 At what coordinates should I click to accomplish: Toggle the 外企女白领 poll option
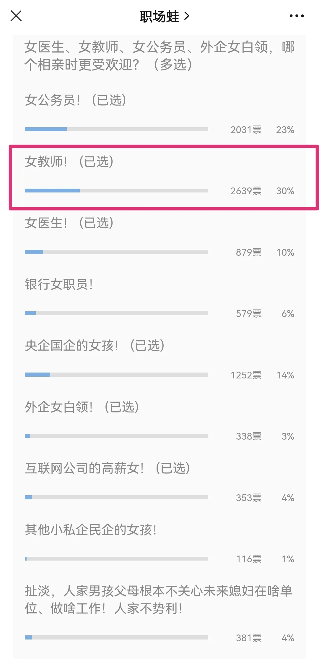tap(82, 407)
